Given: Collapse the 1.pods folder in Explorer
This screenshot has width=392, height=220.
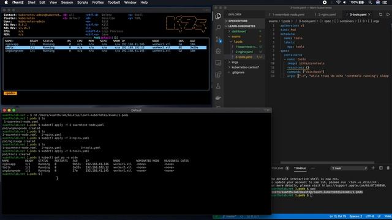Looking at the screenshot, I should [x=238, y=42].
